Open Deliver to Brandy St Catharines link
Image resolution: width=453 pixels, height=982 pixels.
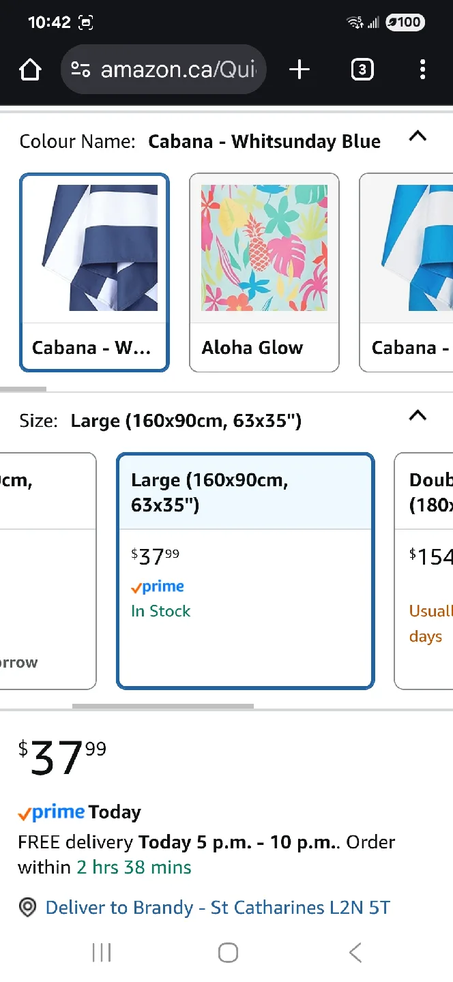tap(217, 907)
